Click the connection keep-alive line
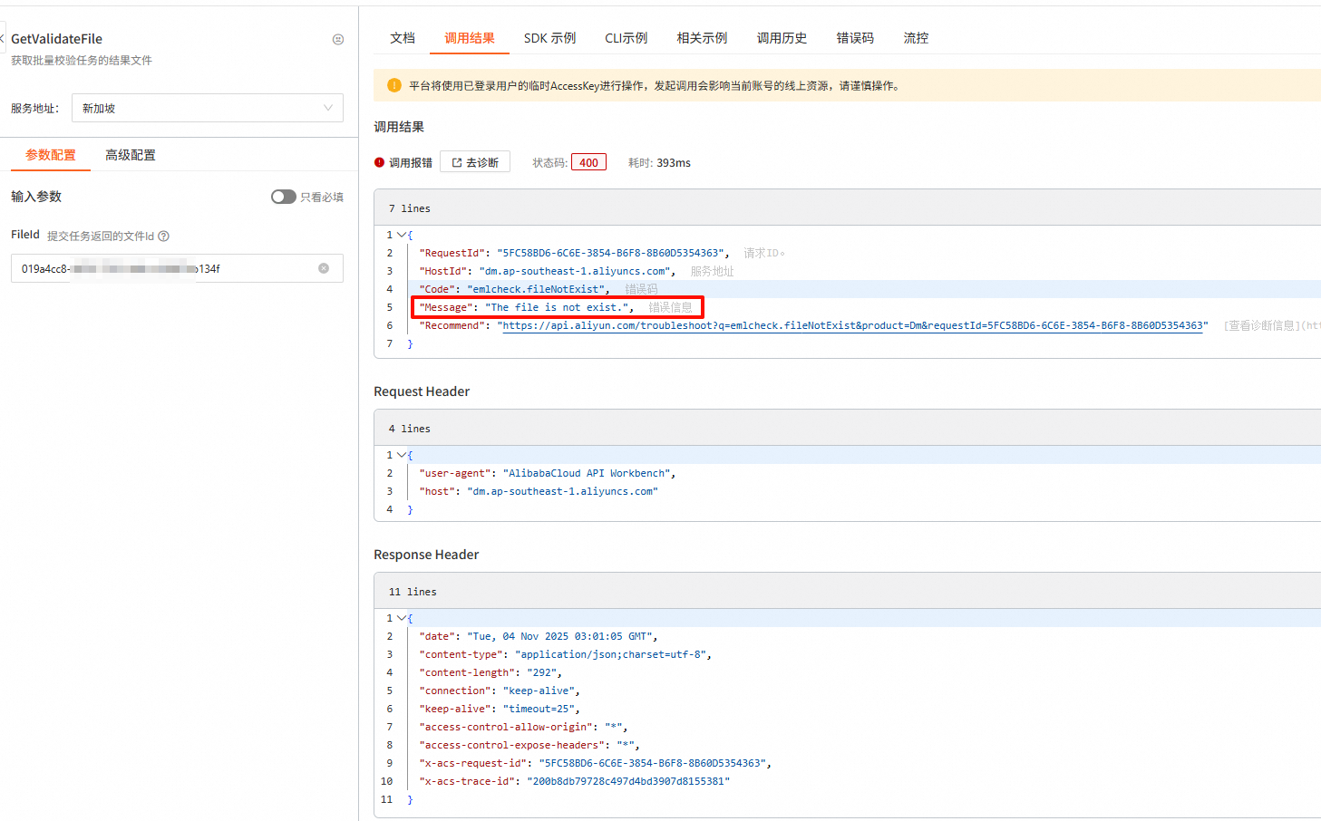Screen dimensions: 1321x821 click(x=500, y=691)
